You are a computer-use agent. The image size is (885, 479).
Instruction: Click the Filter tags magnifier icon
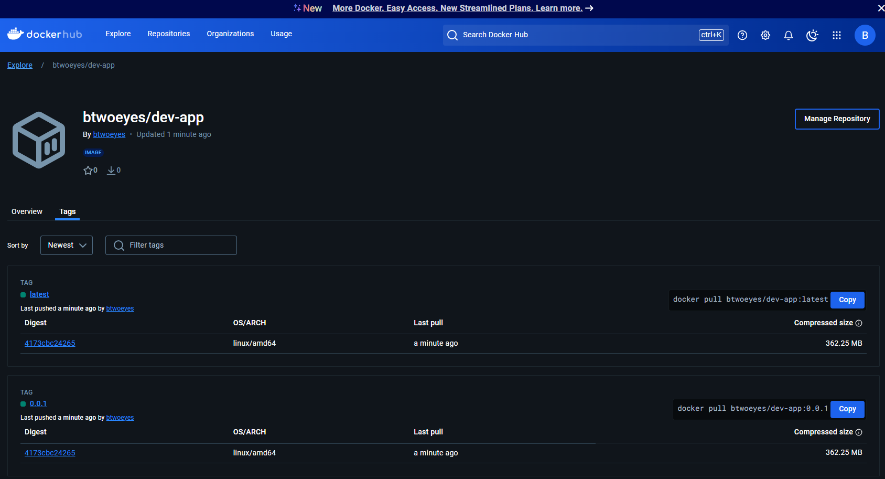(x=119, y=246)
